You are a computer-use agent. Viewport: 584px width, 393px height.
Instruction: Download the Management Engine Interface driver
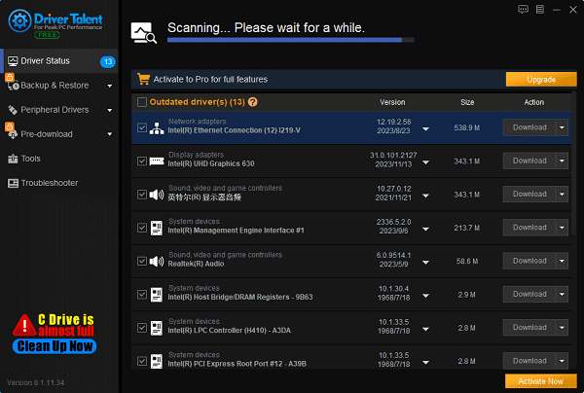(x=529, y=228)
